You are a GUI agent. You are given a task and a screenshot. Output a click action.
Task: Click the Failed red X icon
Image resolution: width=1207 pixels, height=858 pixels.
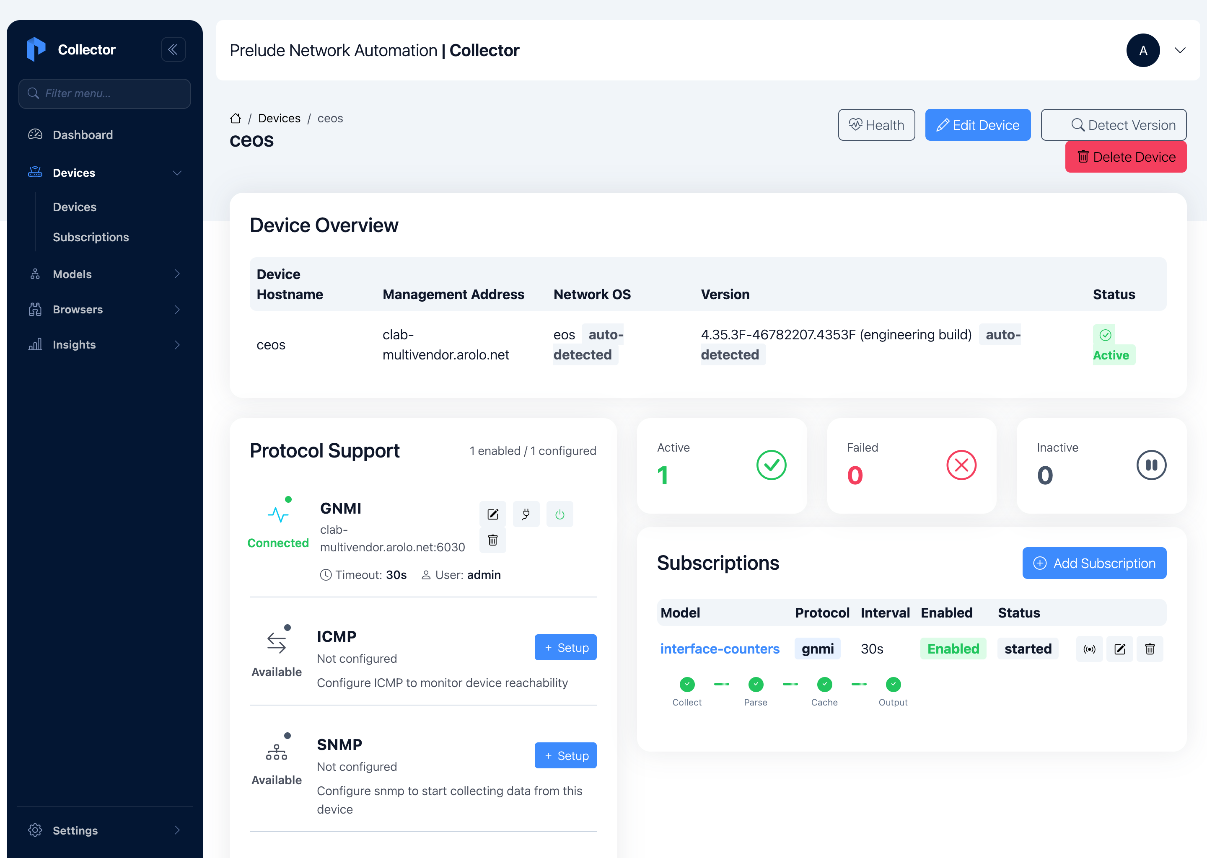pos(961,465)
